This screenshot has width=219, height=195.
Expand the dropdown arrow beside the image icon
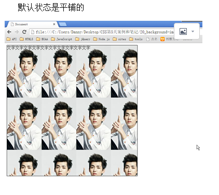(193, 31)
